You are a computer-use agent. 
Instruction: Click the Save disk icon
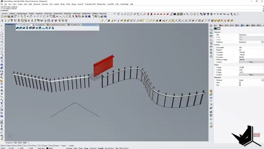[x=9, y=16]
